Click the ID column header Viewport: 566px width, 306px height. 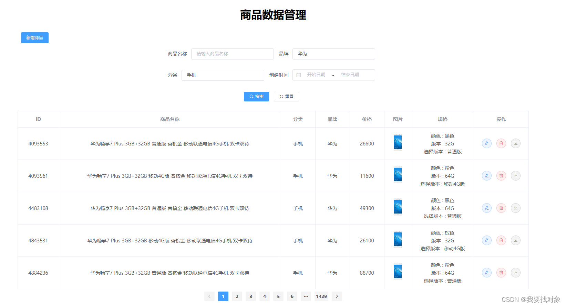pos(38,119)
